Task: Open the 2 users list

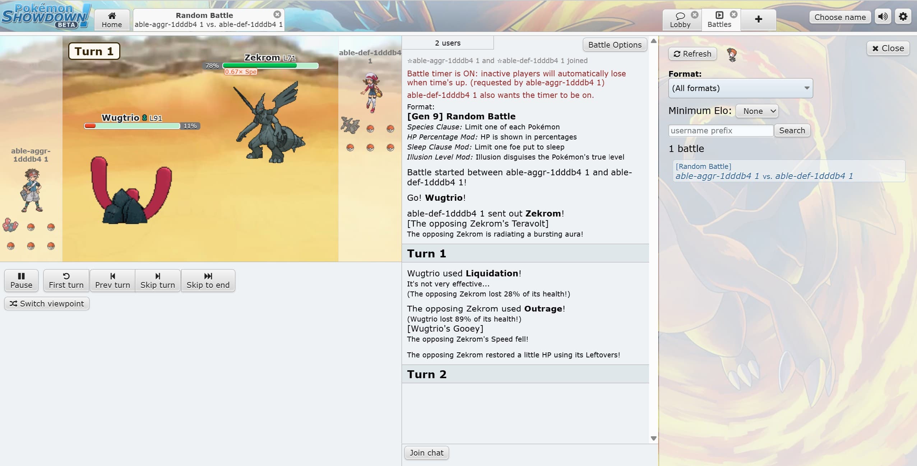Action: pos(448,43)
